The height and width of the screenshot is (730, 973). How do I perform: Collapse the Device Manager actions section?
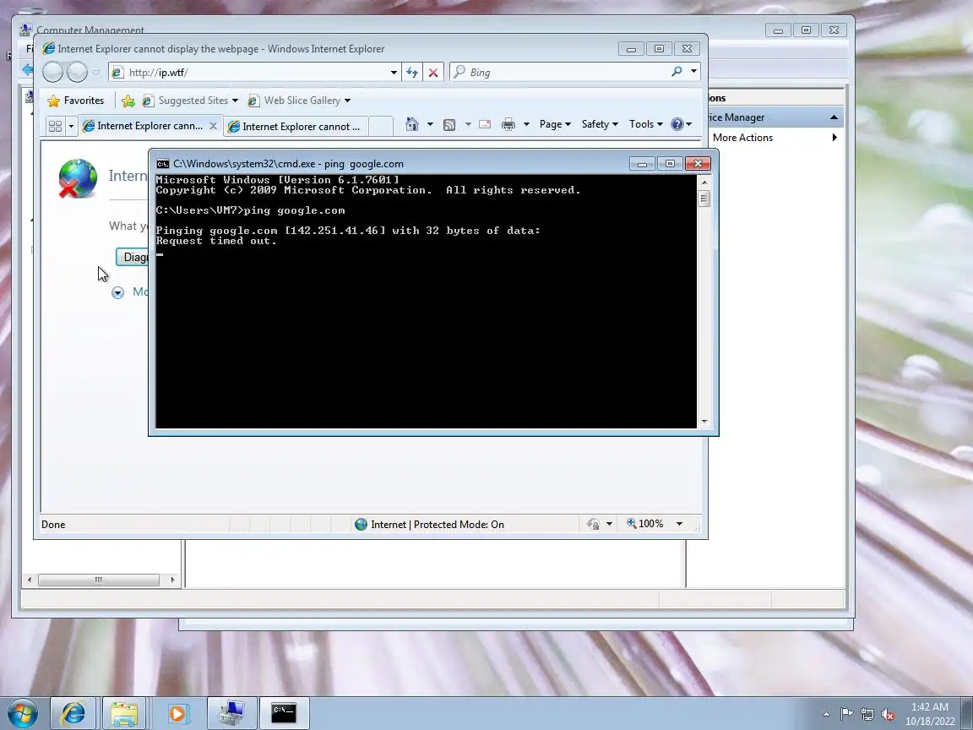click(834, 117)
